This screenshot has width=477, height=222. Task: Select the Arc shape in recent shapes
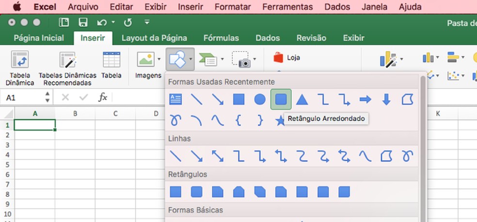click(x=196, y=121)
